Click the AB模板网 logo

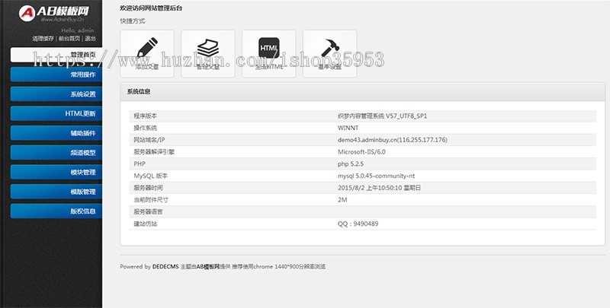[x=54, y=13]
